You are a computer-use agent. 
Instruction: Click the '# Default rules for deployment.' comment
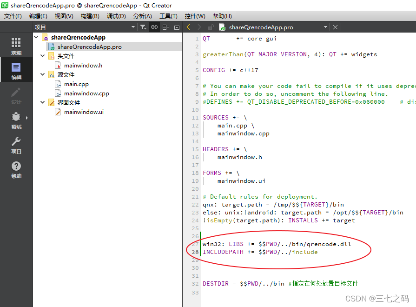click(260, 197)
